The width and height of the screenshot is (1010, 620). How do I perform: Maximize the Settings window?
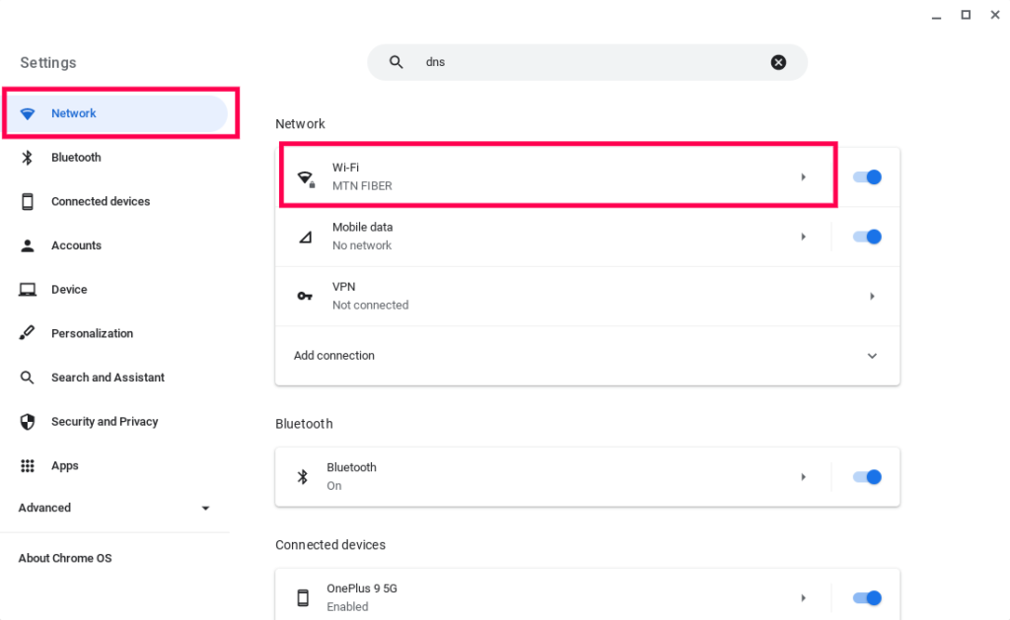[966, 15]
